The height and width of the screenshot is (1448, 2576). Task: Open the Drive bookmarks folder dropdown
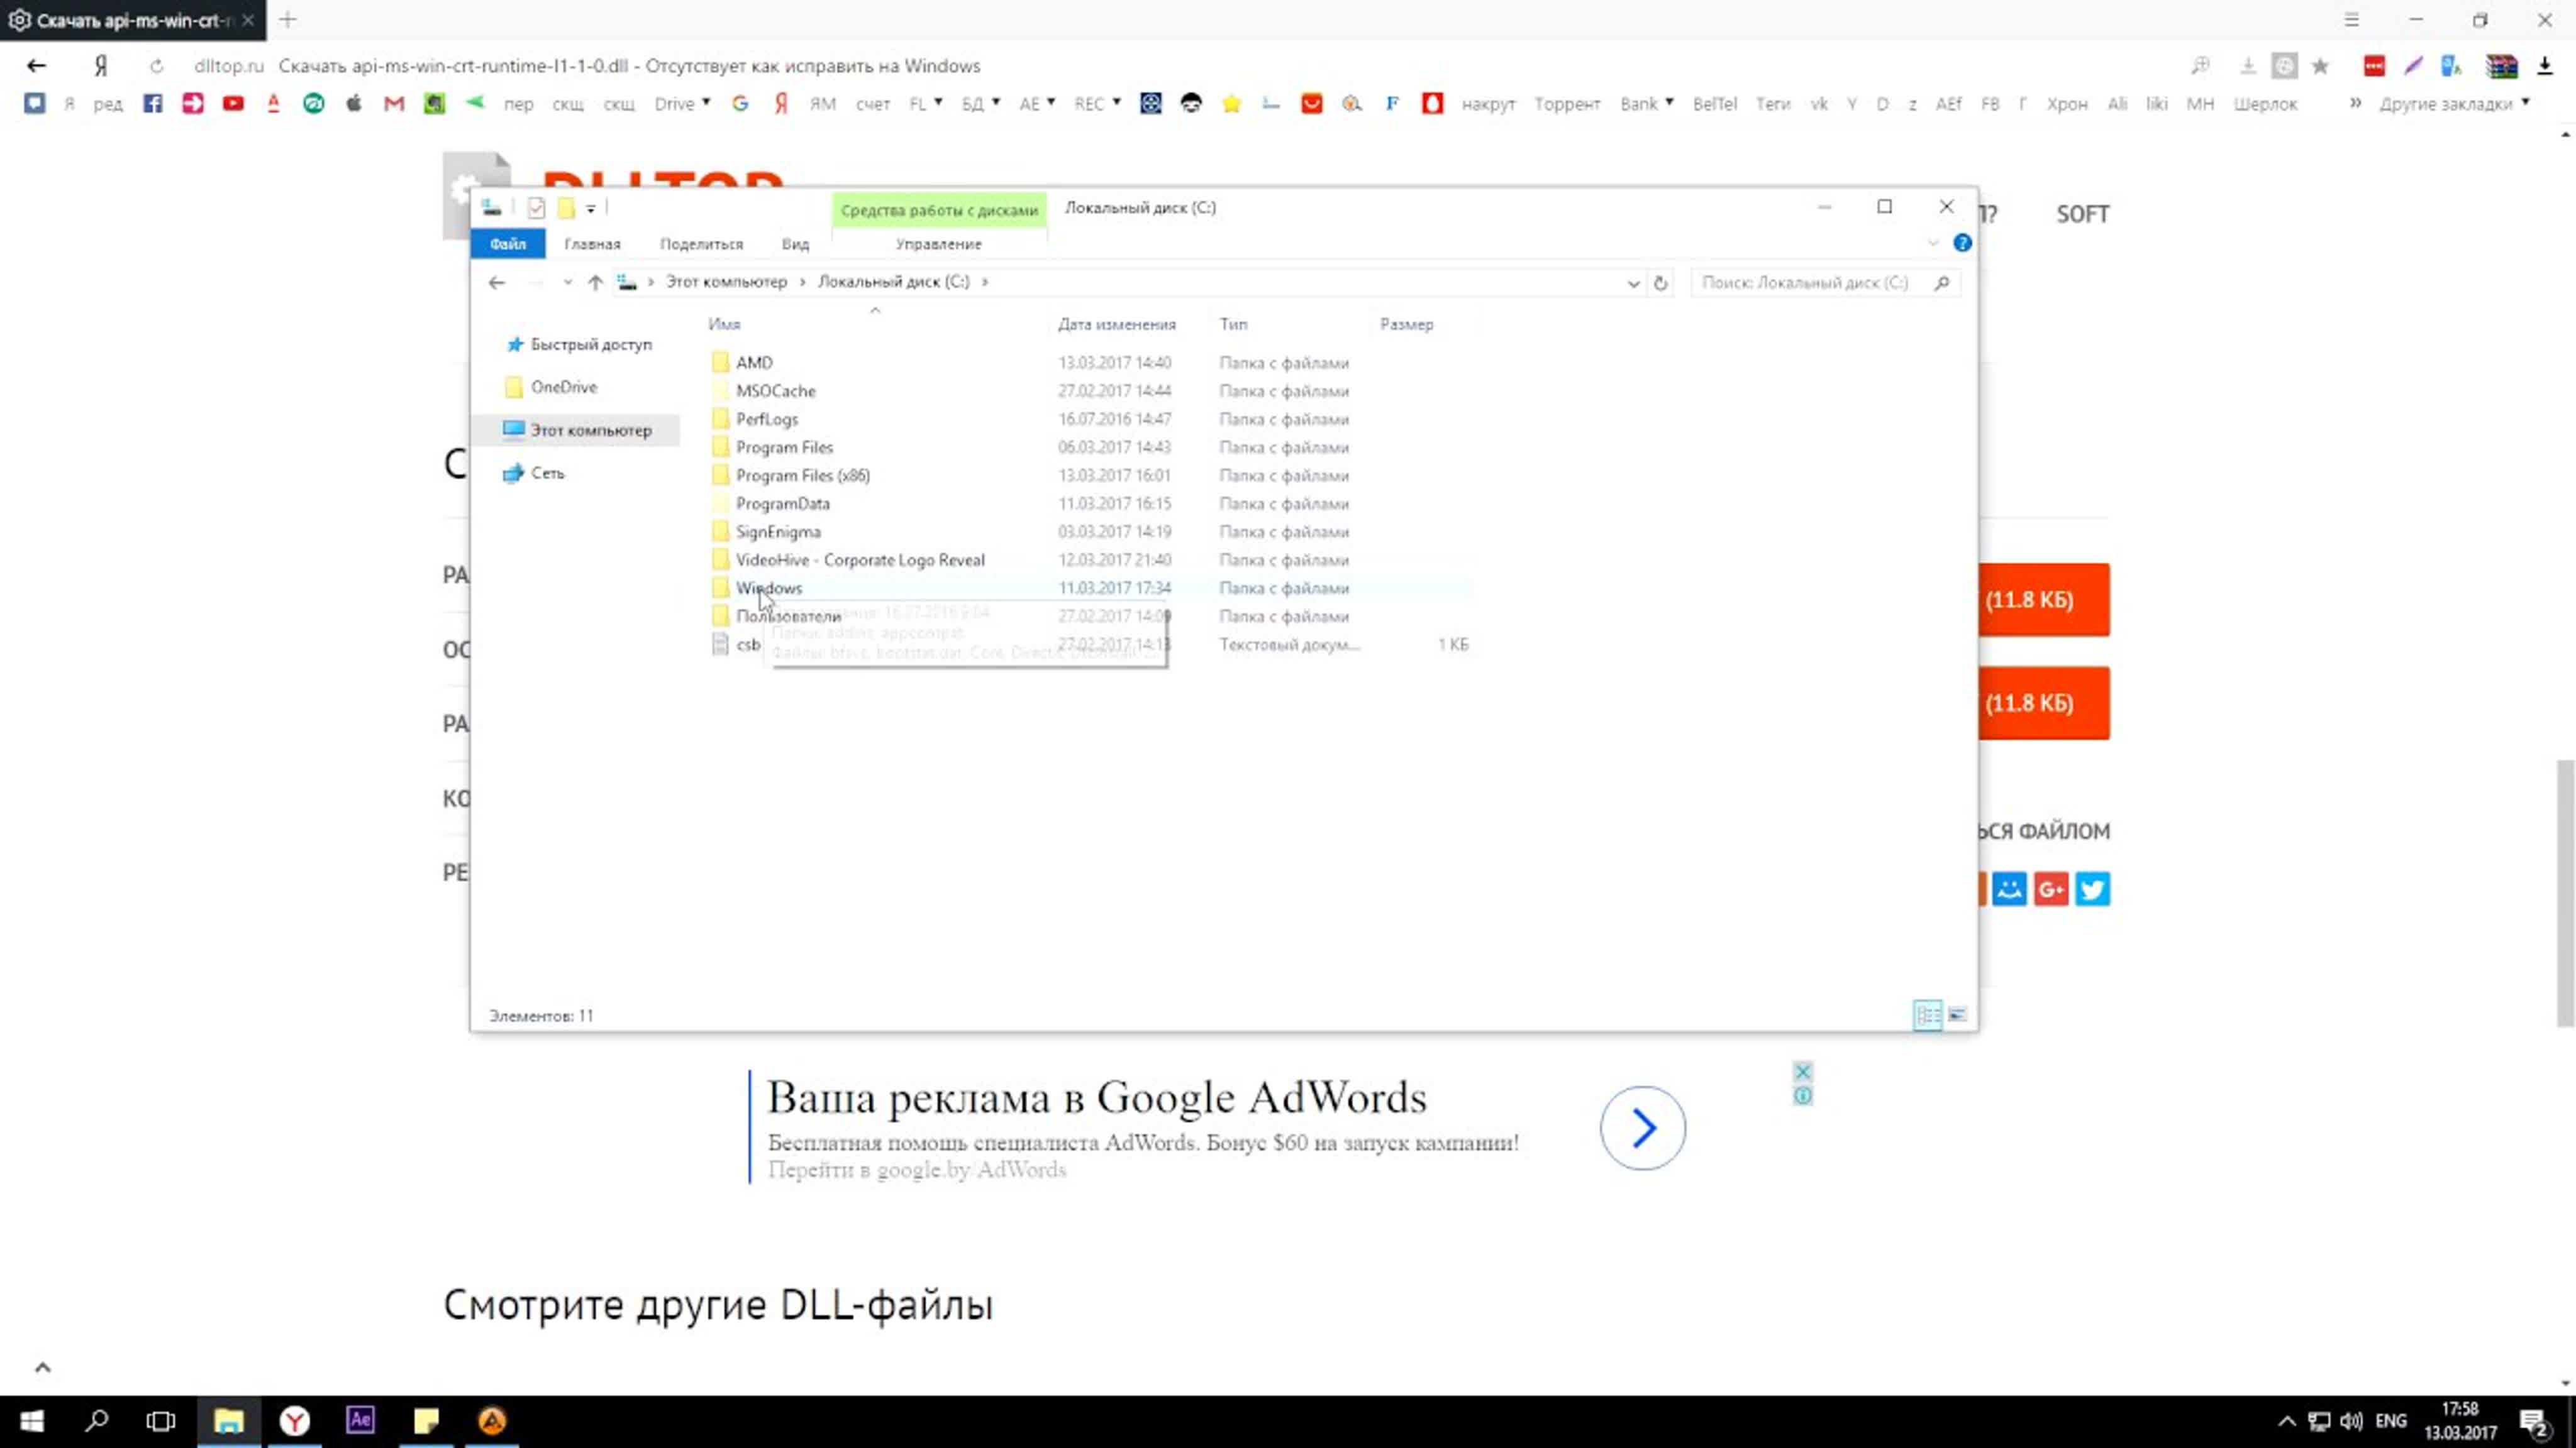coord(683,104)
